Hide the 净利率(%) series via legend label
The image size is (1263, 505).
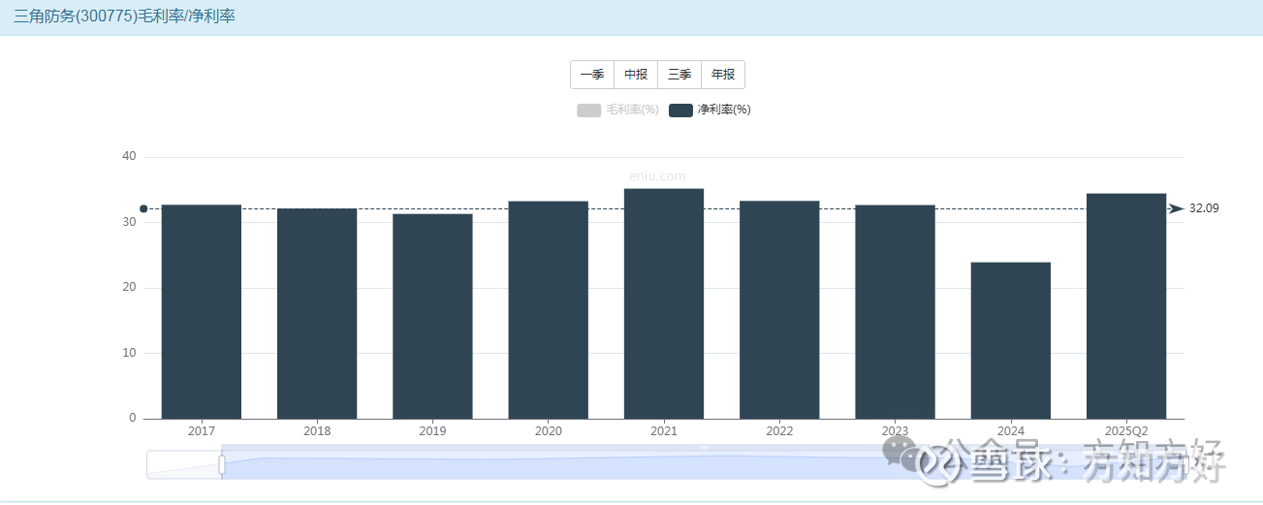(x=724, y=110)
